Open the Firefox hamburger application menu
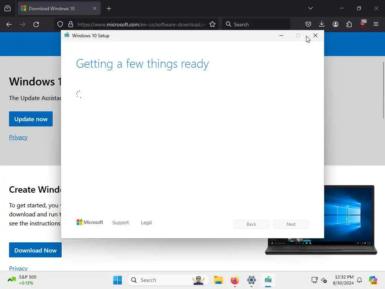This screenshot has width=385, height=289. [x=376, y=24]
